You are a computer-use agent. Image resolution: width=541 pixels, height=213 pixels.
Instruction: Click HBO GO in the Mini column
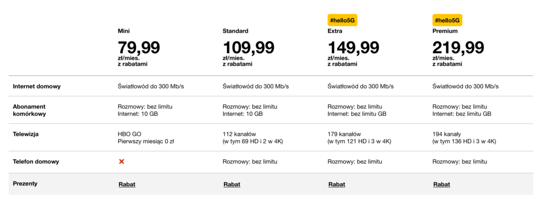tap(129, 134)
